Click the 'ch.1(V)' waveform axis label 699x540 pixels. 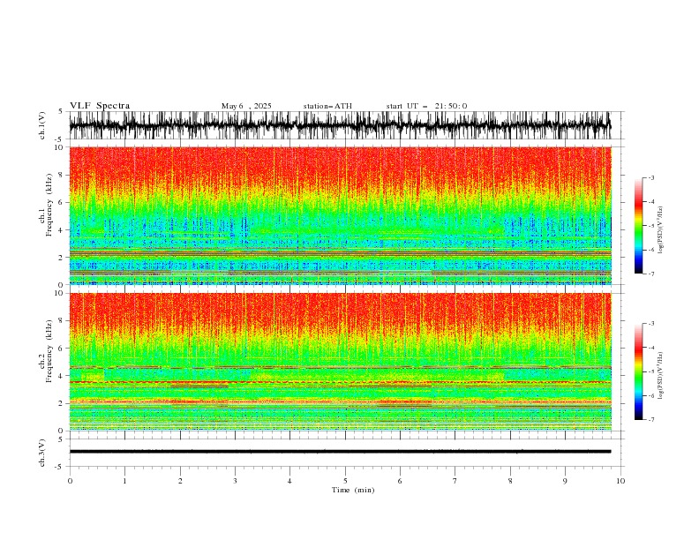tap(42, 125)
